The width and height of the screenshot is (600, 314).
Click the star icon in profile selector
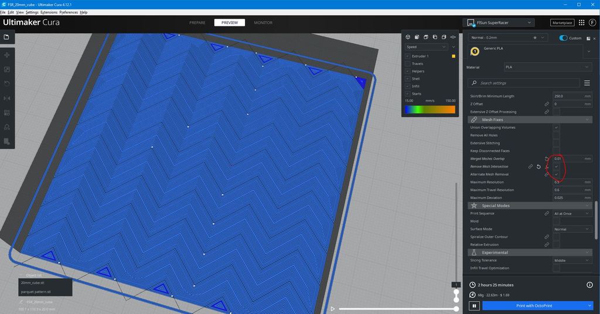coord(535,37)
